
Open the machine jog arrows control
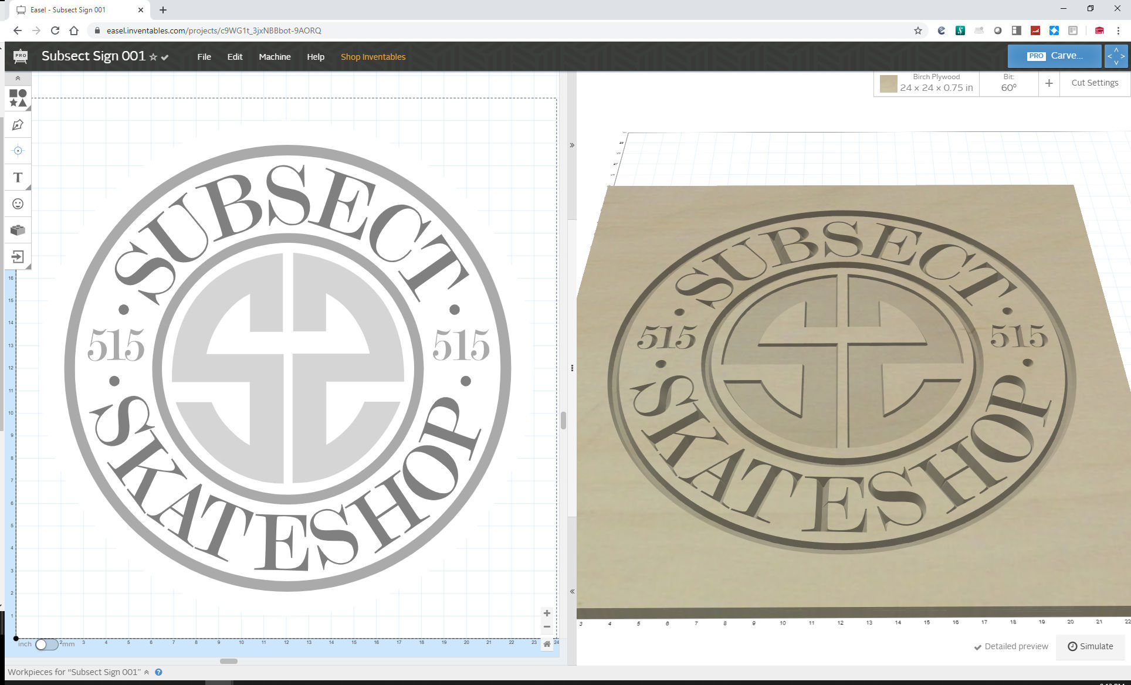(1116, 56)
